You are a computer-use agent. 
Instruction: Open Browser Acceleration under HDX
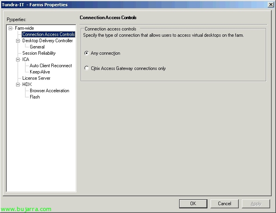pyautogui.click(x=49, y=91)
